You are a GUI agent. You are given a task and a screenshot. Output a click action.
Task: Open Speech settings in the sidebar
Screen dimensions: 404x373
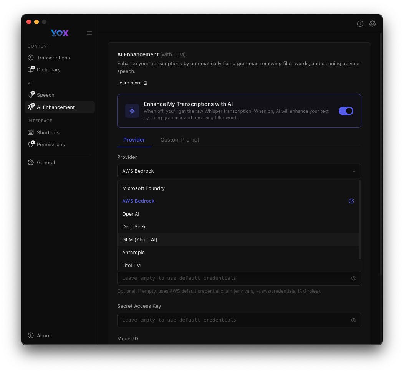pos(46,95)
